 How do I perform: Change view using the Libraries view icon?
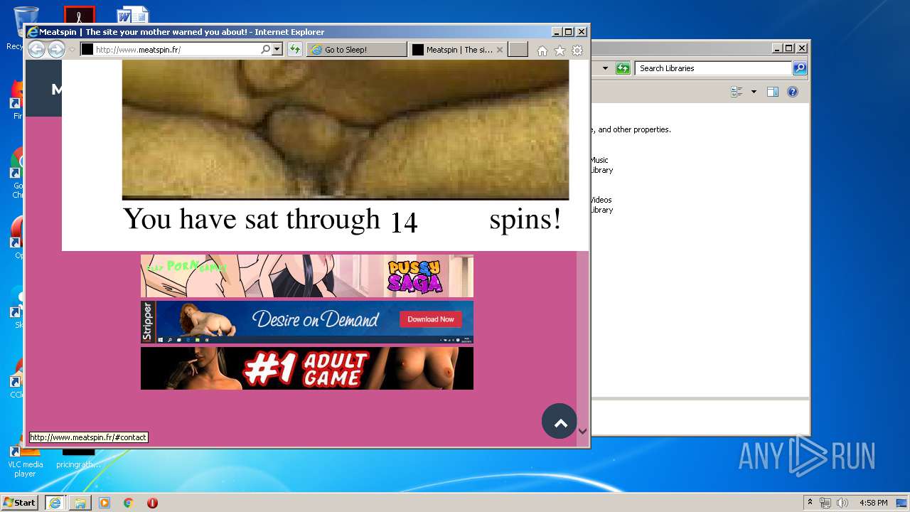click(x=737, y=92)
